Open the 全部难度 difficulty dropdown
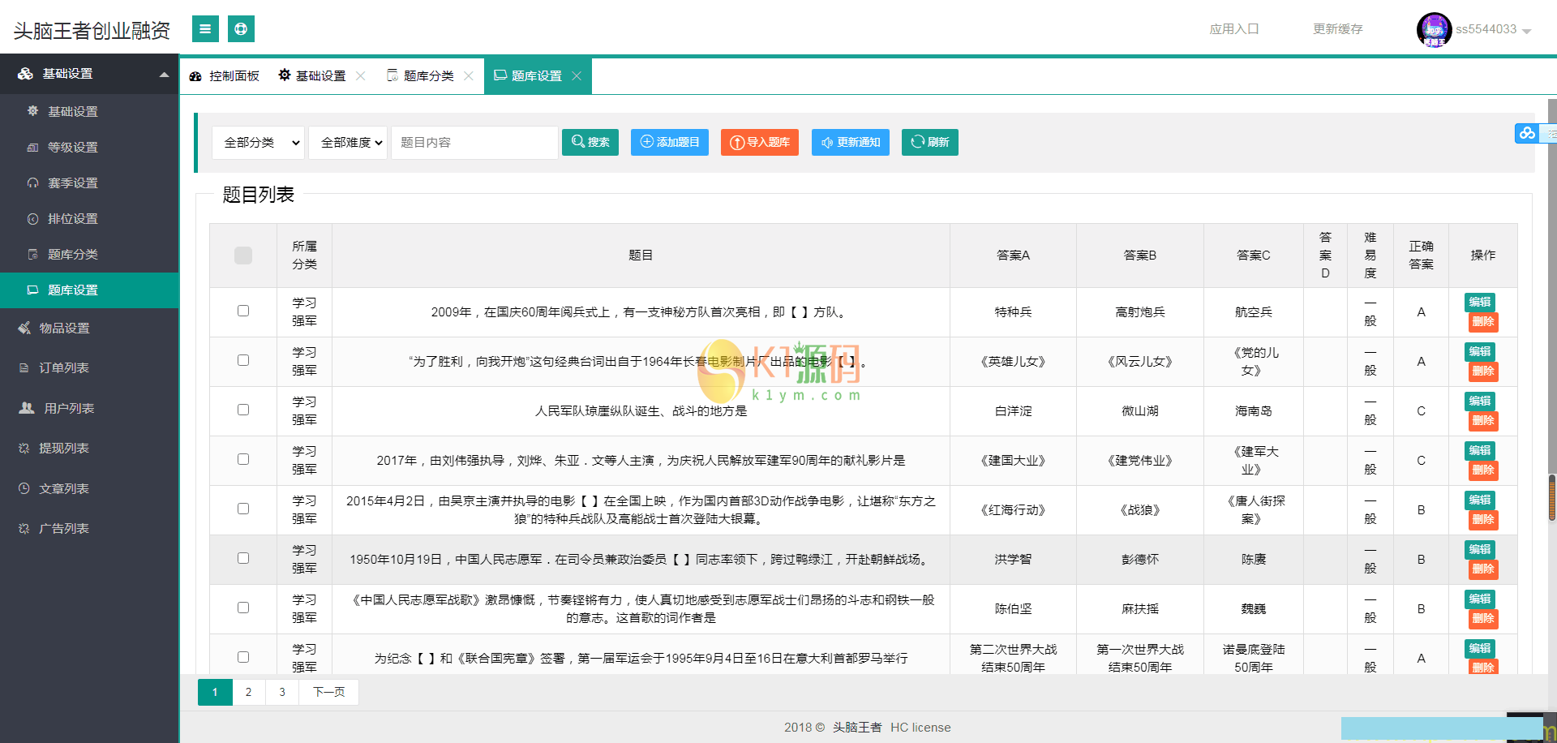 point(347,142)
